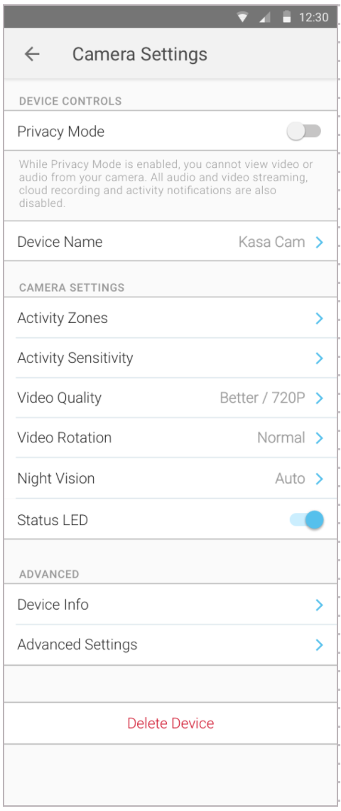Open the Device Name row
Viewport: 341px width, 811px height.
click(x=170, y=242)
